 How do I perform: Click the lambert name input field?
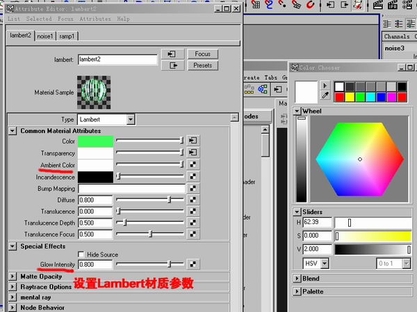tap(117, 60)
